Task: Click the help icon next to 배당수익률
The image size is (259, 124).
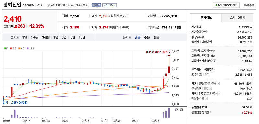Action: click(206, 98)
